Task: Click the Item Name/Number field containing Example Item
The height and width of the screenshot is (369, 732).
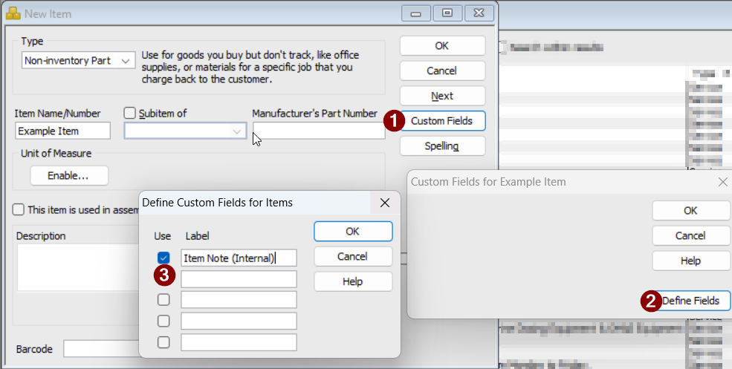Action: tap(62, 131)
